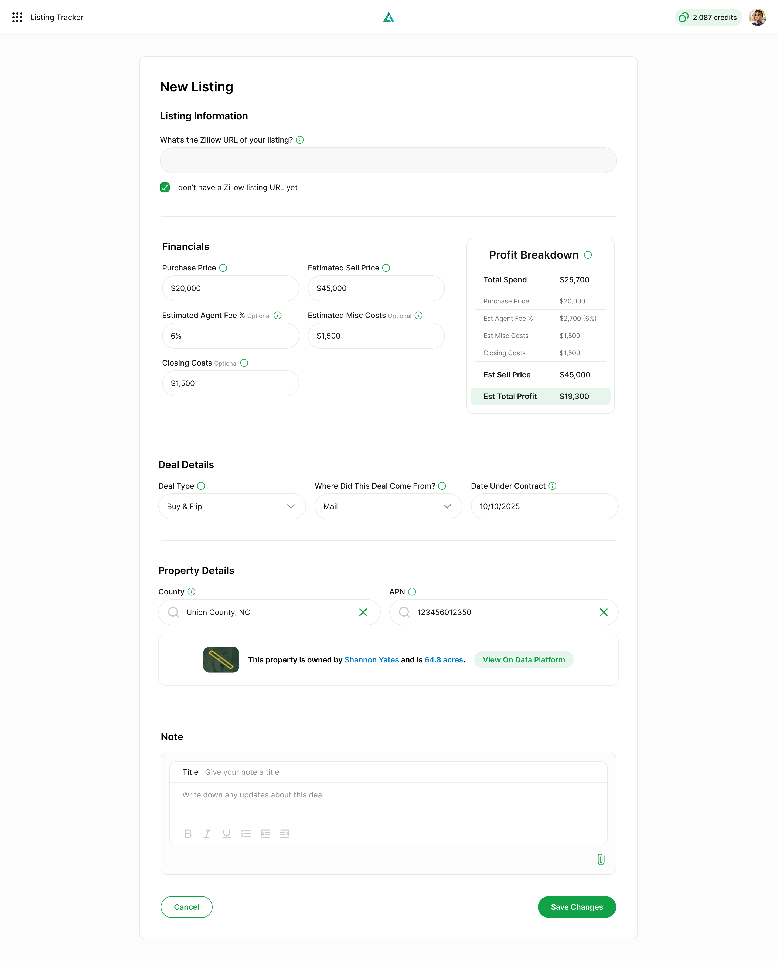Click the credits coin icon

[683, 18]
